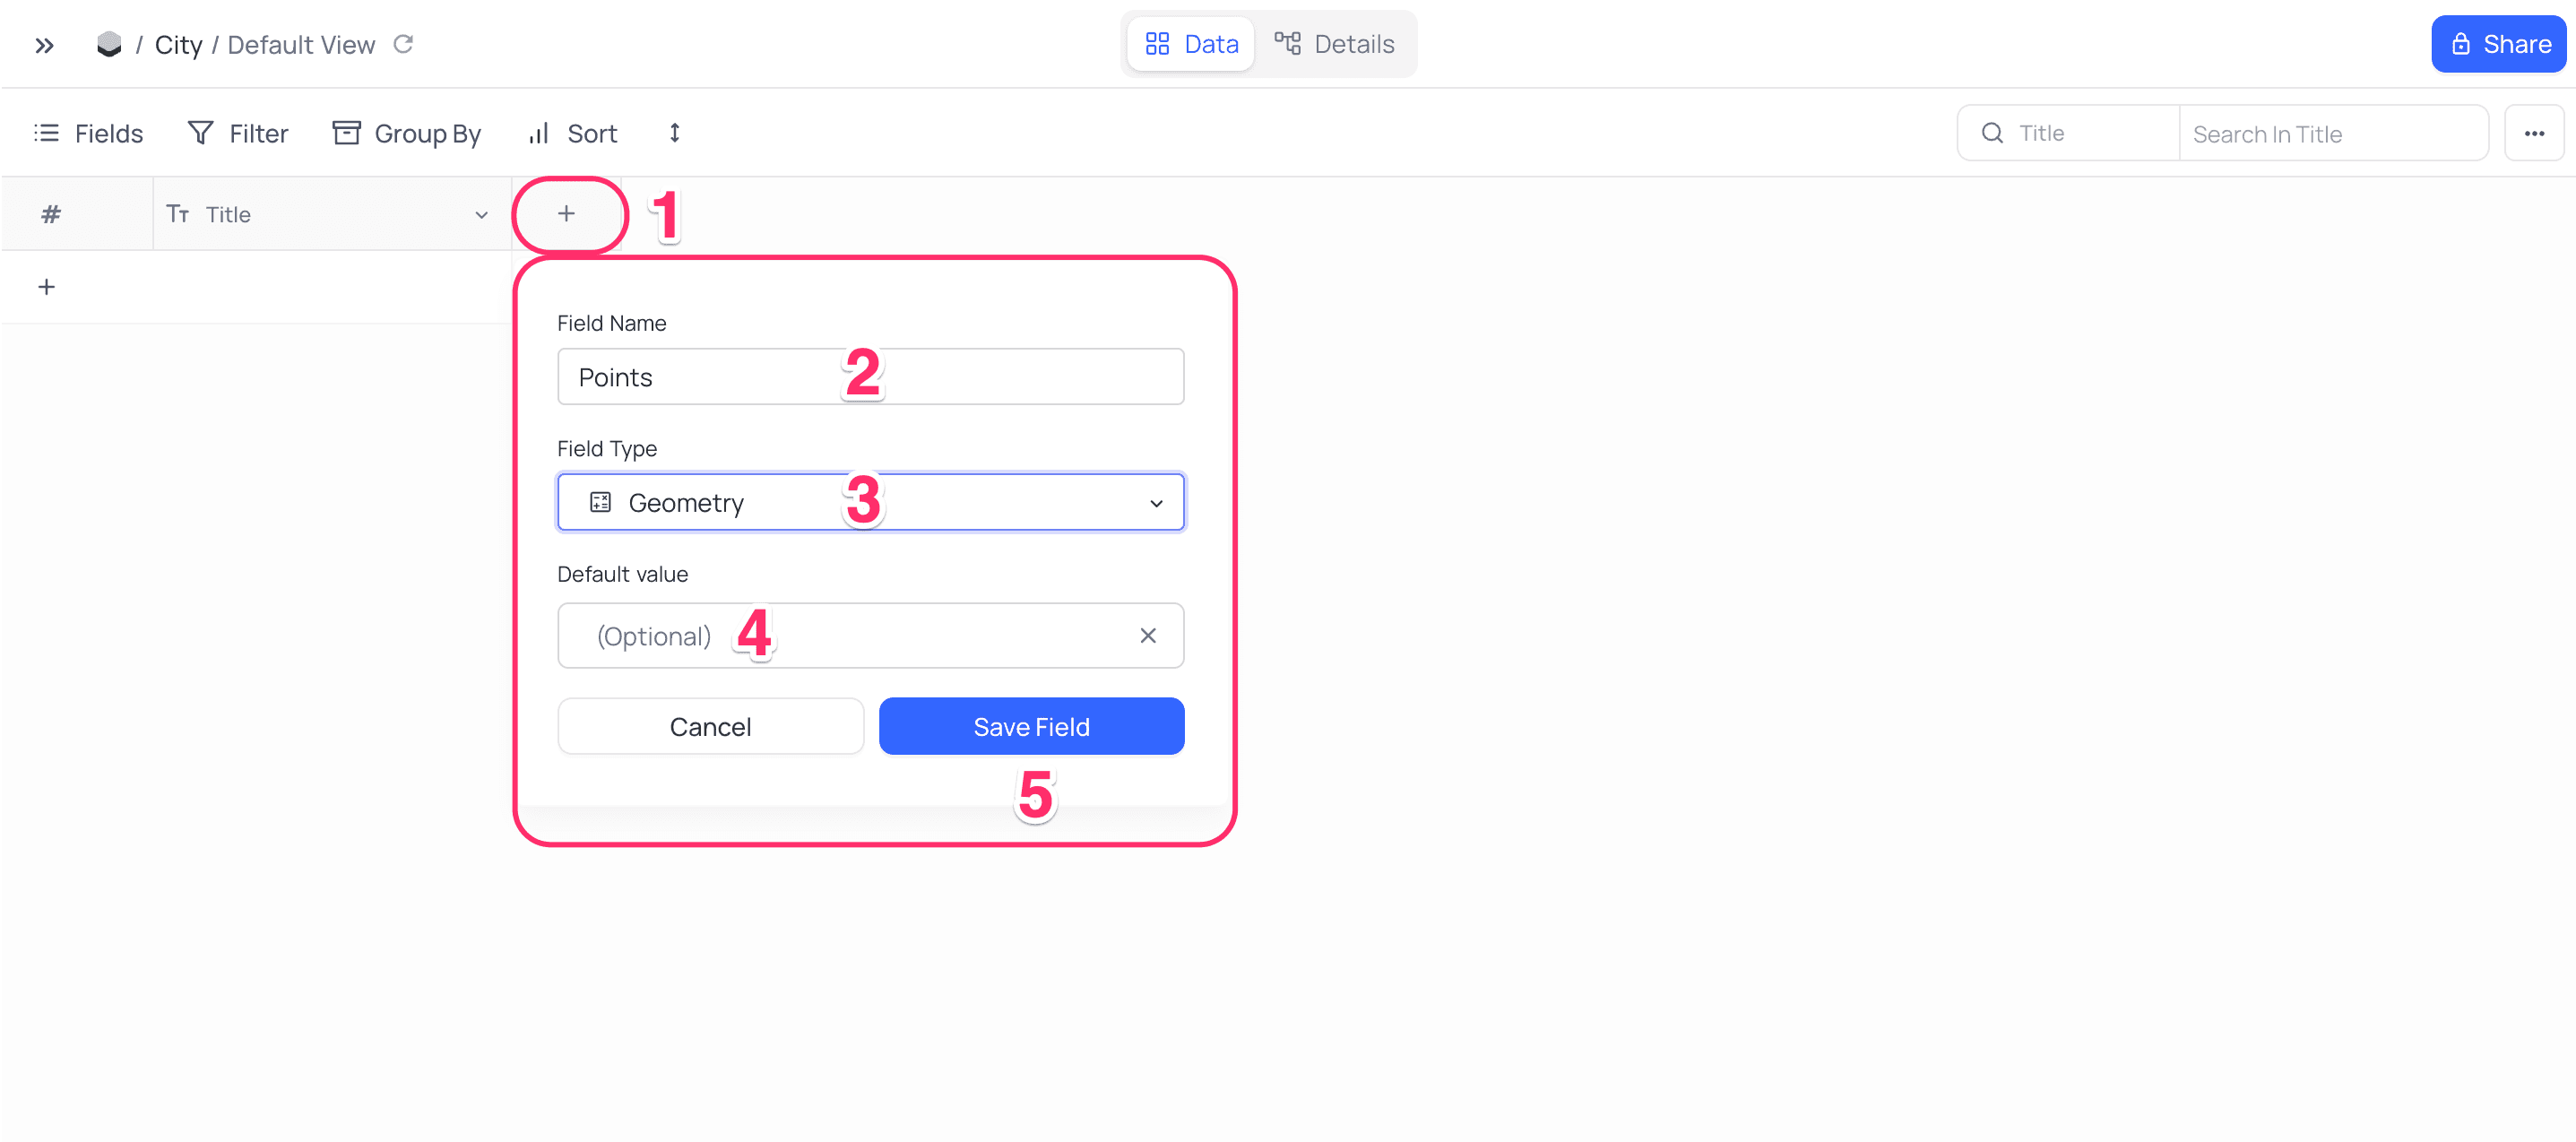The height and width of the screenshot is (1142, 2576).
Task: Click the Share button
Action: pos(2498,44)
